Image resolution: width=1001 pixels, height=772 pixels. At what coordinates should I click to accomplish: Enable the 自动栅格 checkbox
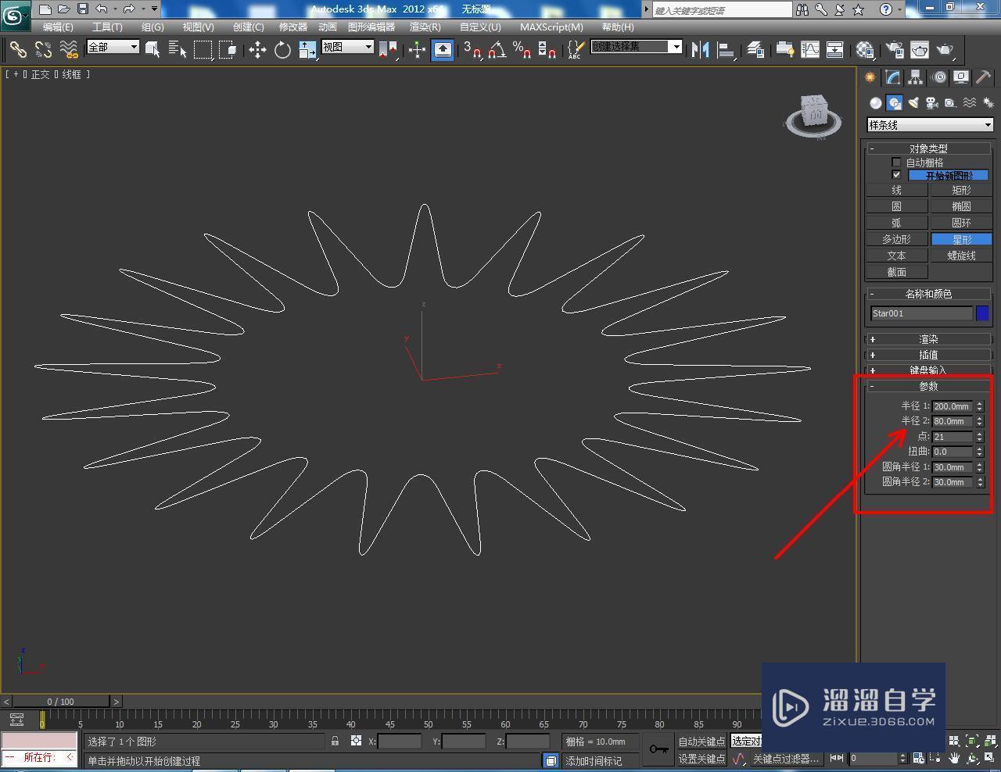(896, 163)
